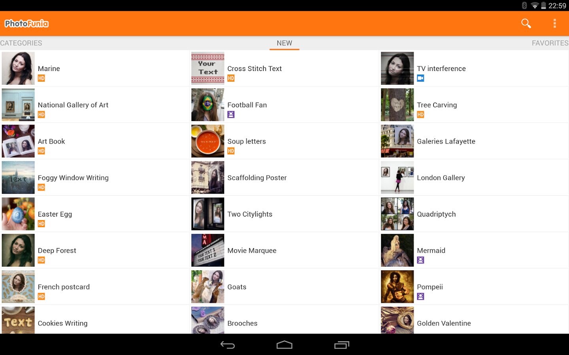Select the Movie Marquee thumbnail

coord(208,250)
